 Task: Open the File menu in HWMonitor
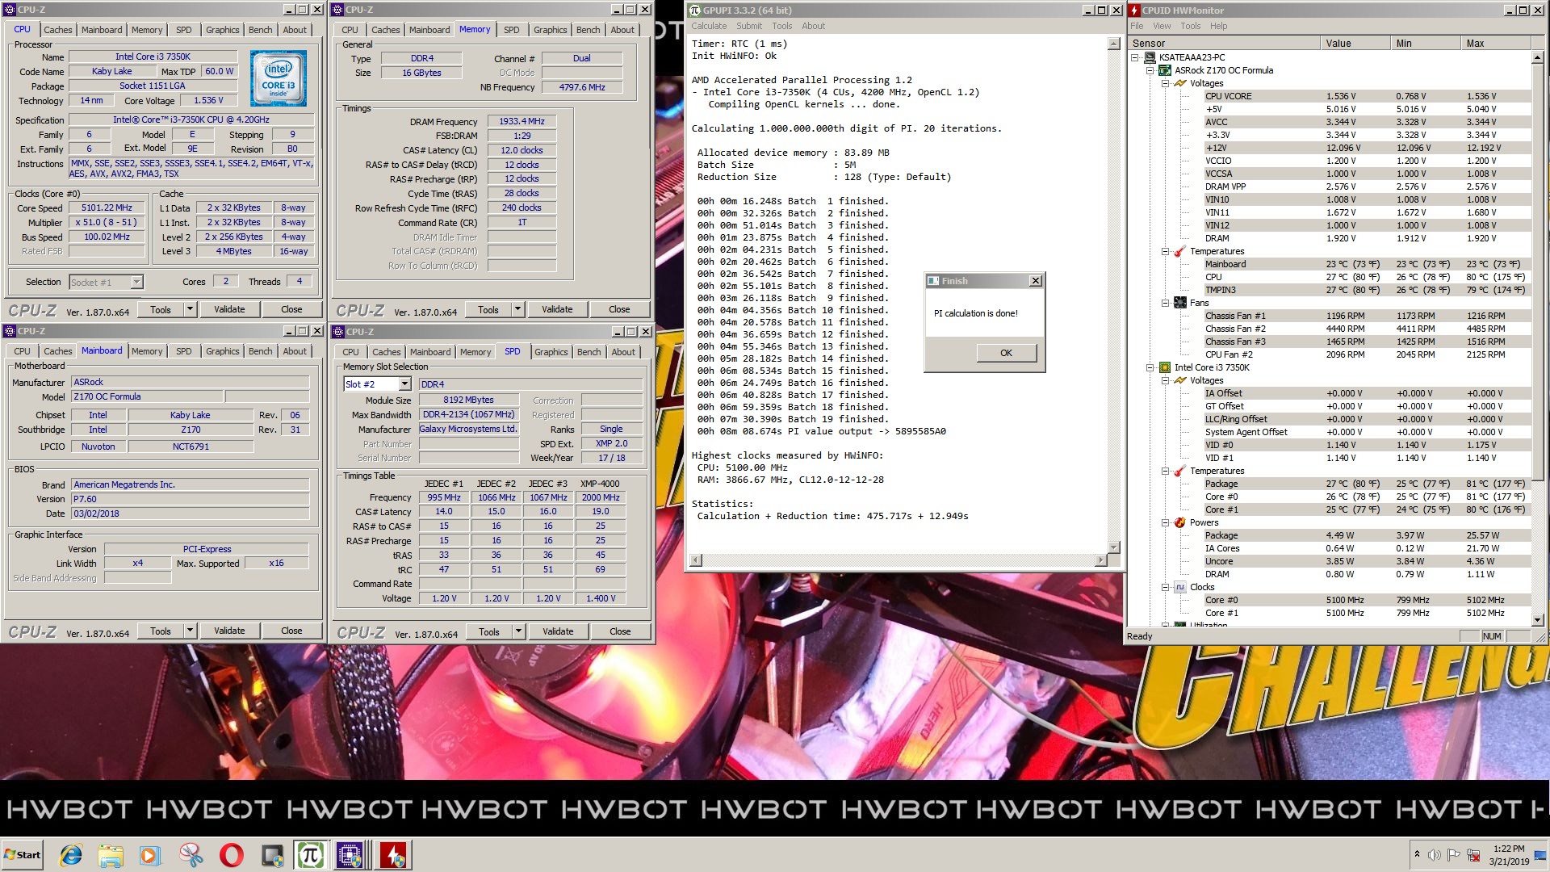pos(1137,26)
